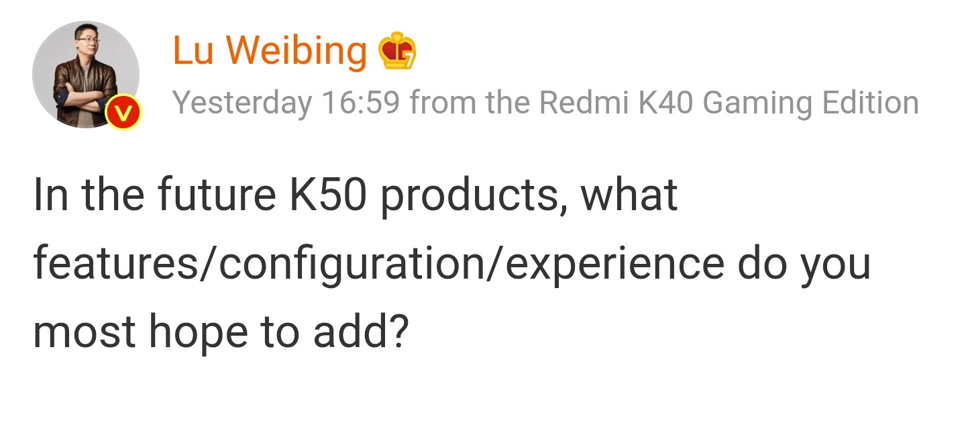966x423 pixels.
Task: Click the word 'future' in the post
Action: (216, 195)
